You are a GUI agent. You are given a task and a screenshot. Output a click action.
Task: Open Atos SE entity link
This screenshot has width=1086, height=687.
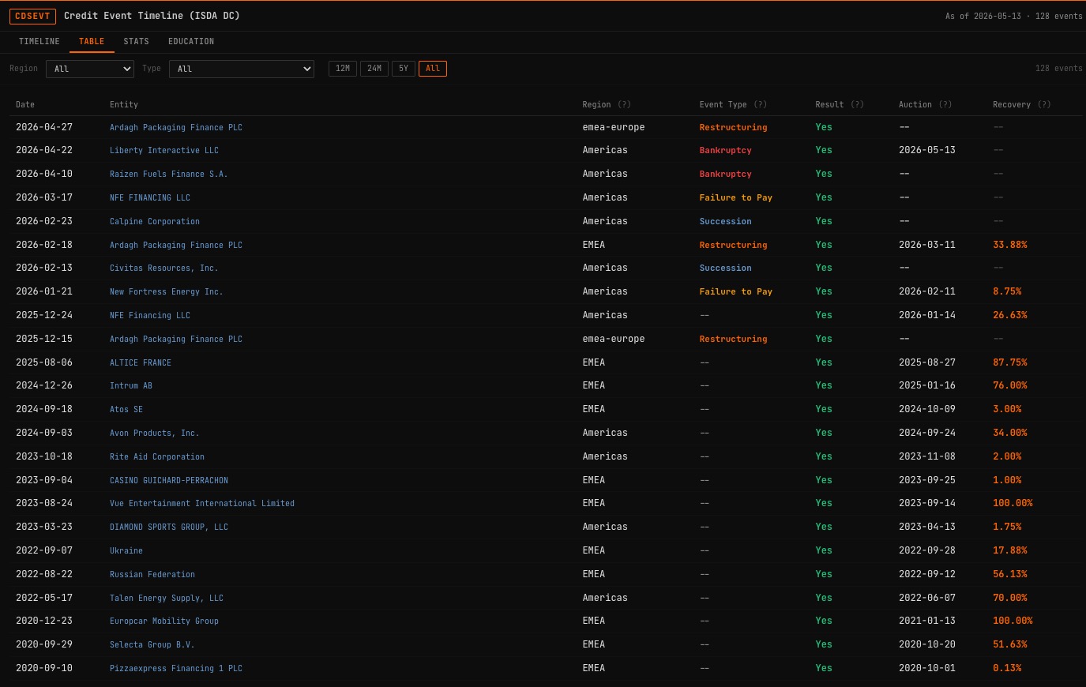(x=126, y=409)
